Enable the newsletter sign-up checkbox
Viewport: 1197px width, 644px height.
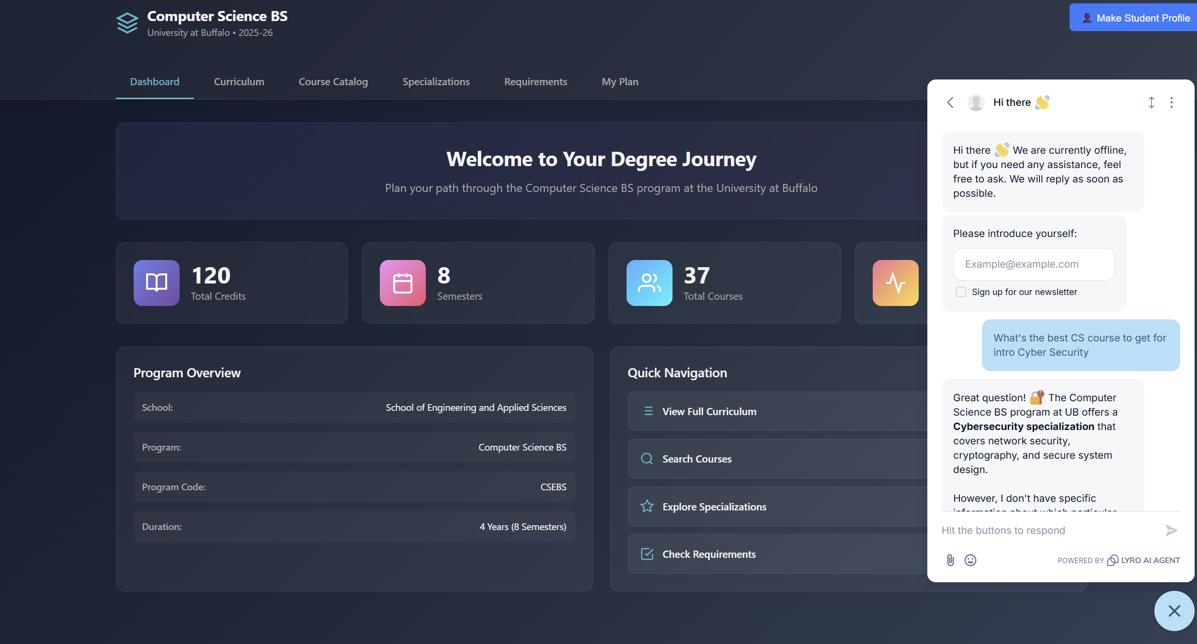tap(961, 292)
